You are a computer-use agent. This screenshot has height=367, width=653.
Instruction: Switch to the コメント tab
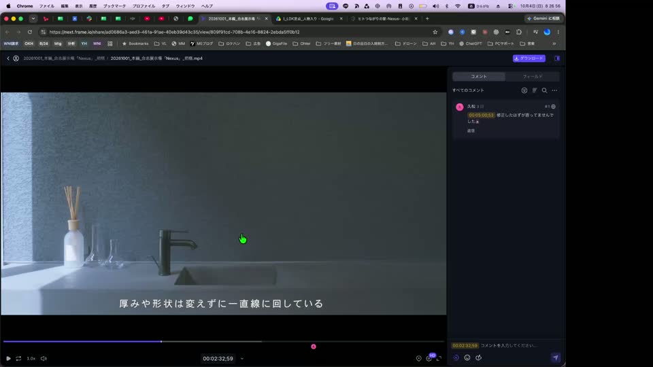click(x=478, y=77)
